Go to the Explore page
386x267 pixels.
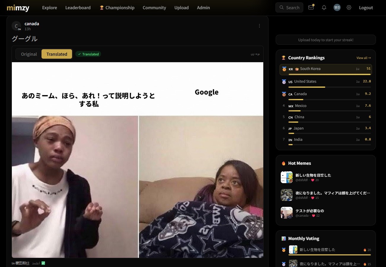(x=50, y=8)
